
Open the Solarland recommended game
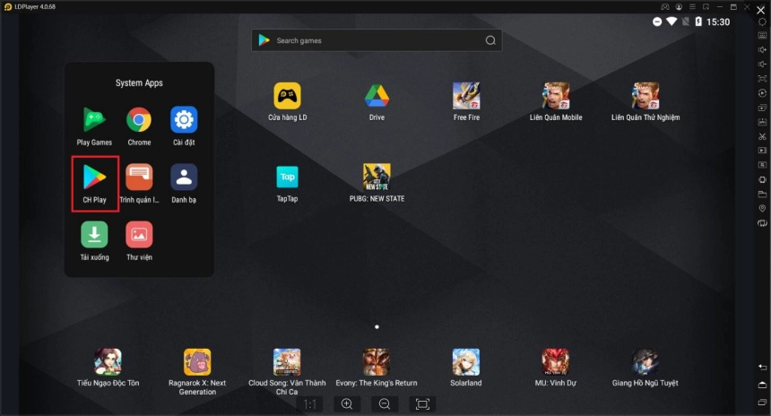pyautogui.click(x=466, y=362)
